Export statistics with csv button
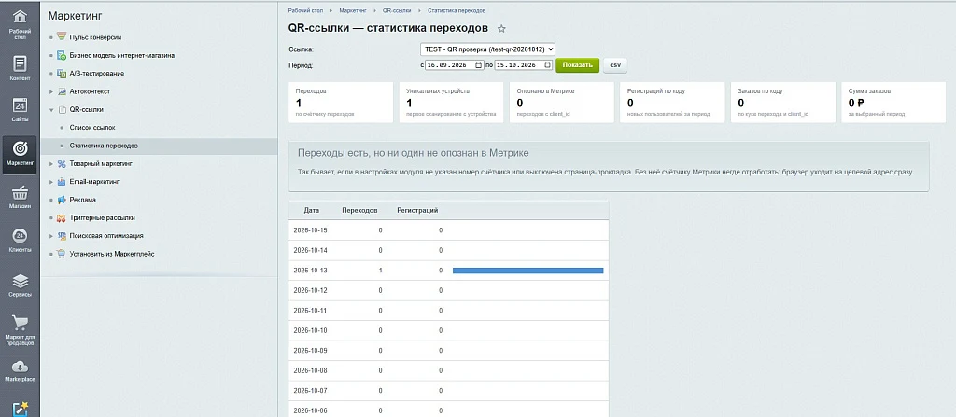956x417 pixels. point(615,65)
